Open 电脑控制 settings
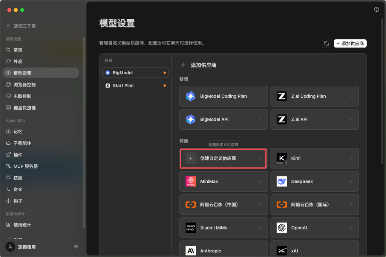The width and height of the screenshot is (386, 257). click(x=41, y=96)
